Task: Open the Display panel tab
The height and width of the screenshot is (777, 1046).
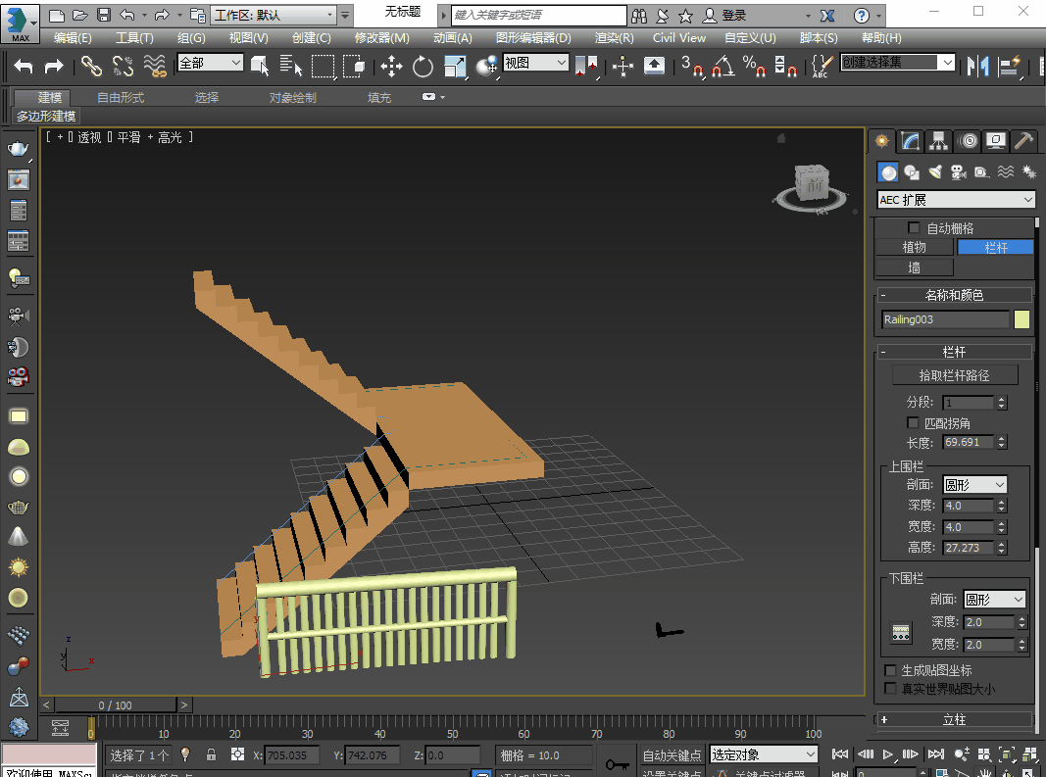Action: coord(996,141)
